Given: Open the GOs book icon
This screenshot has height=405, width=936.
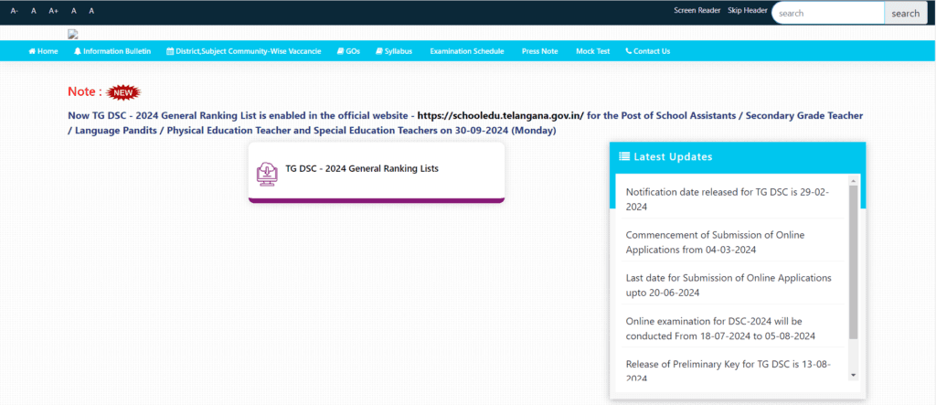Looking at the screenshot, I should click(340, 51).
